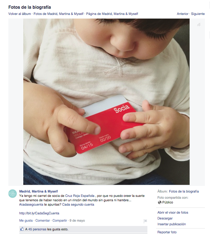
Task: Open Abrir el visor de fotos
Action: point(173,213)
